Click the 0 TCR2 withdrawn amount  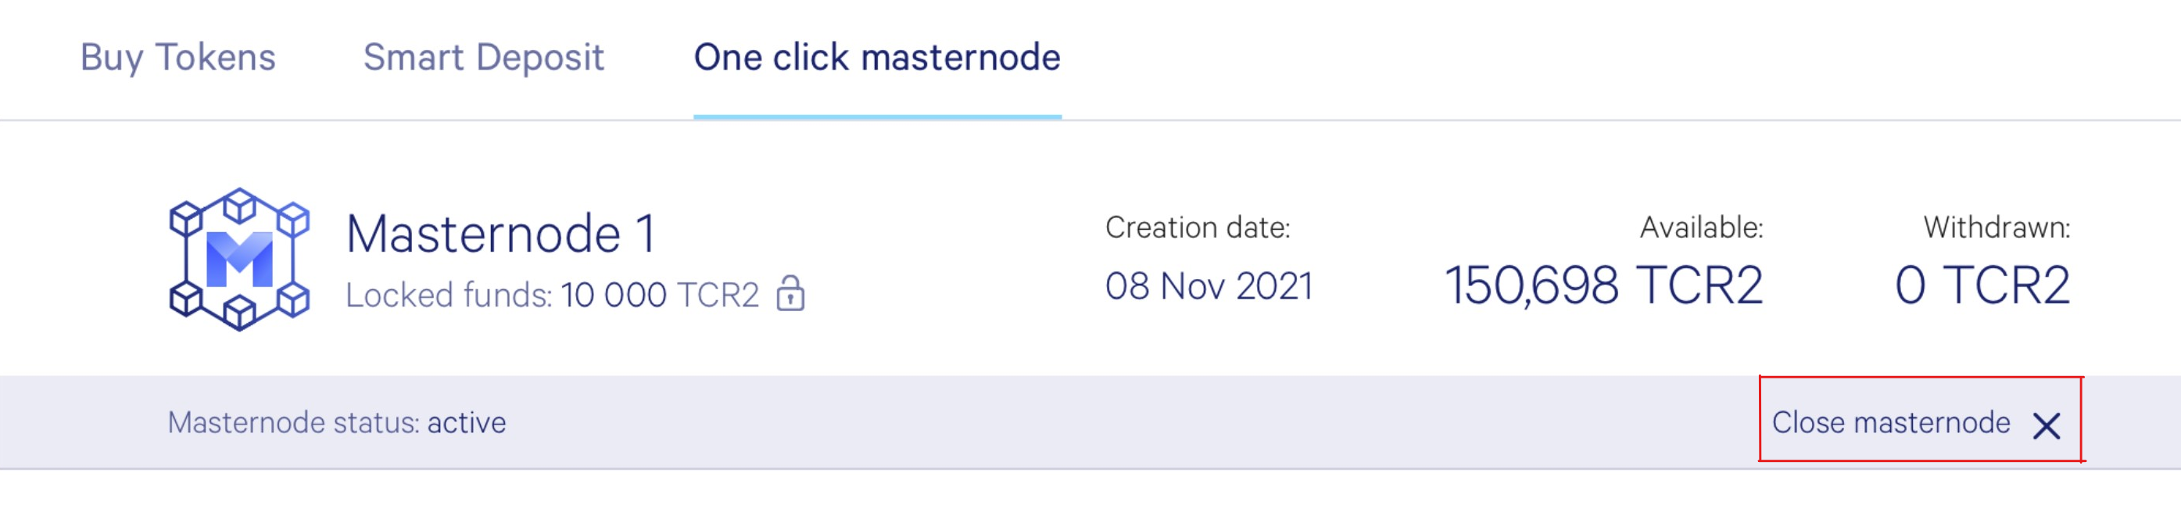1983,285
